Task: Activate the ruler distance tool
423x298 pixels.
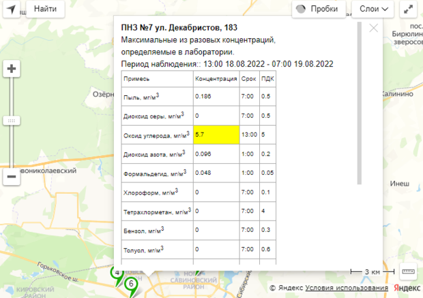Action: 408,271
